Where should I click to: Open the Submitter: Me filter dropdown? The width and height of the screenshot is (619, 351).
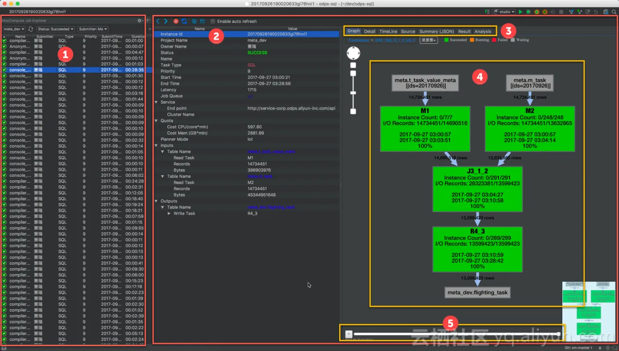93,29
